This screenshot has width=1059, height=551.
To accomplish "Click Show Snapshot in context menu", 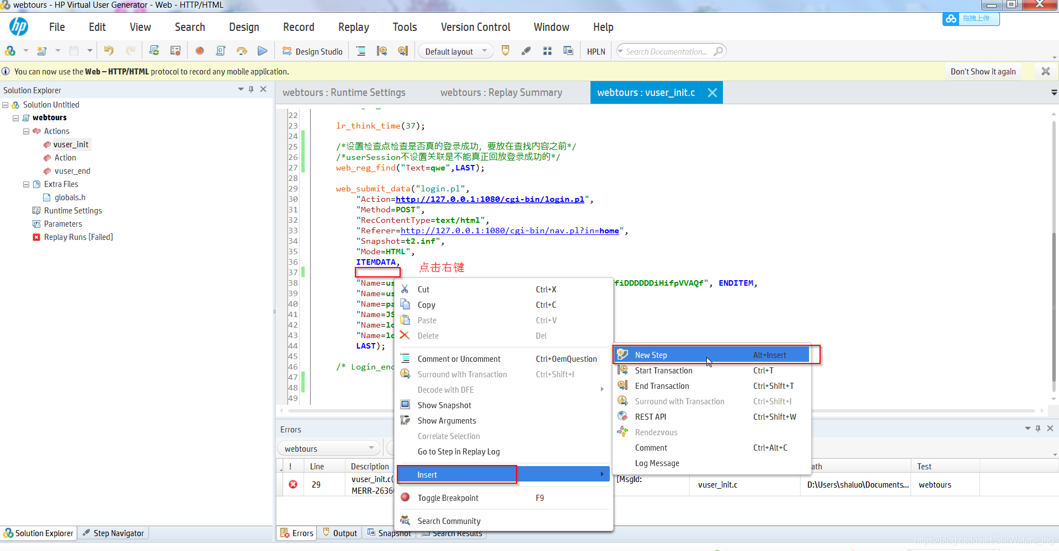I will click(x=503, y=405).
